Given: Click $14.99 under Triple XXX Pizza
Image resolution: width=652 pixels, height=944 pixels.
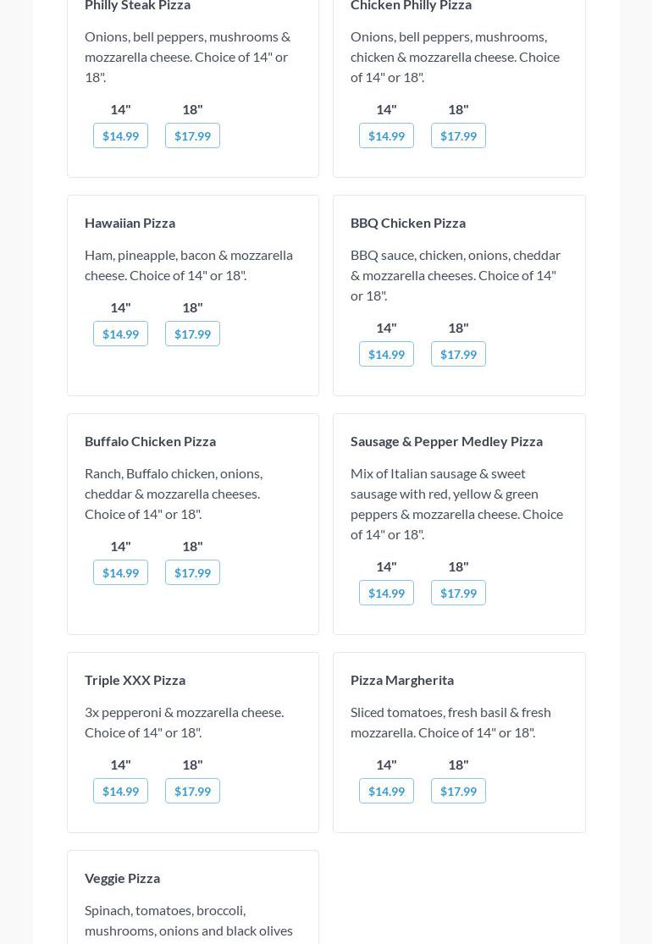Looking at the screenshot, I should coord(120,791).
